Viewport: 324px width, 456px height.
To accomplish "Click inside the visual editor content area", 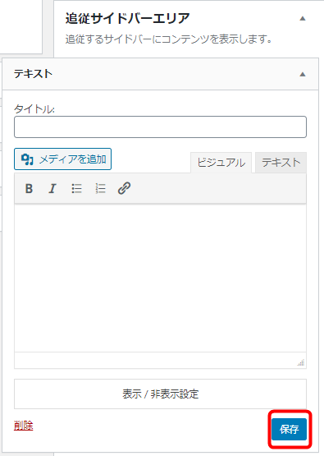I will point(160,278).
